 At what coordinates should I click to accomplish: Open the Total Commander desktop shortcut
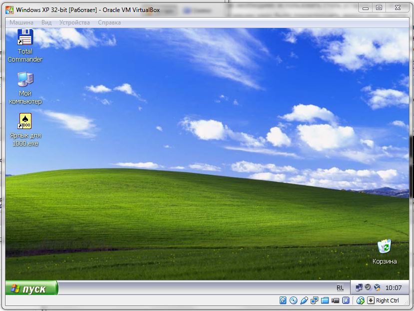coord(25,45)
